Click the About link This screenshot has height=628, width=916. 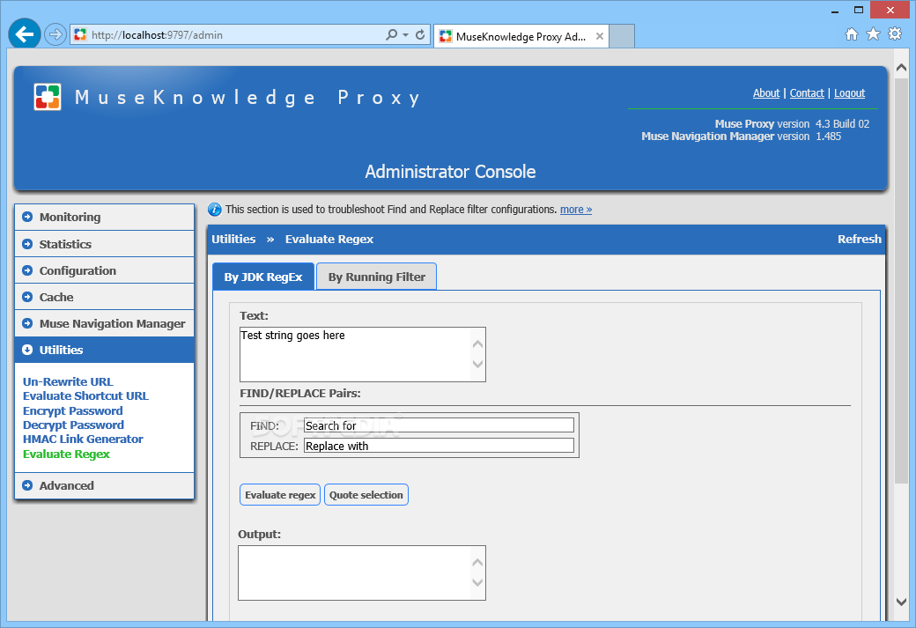tap(766, 92)
